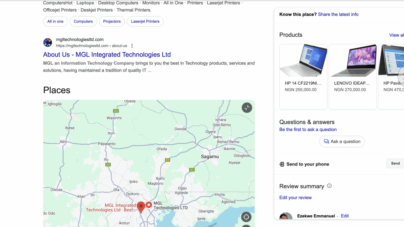Click the map's my-location crosshair icon
Viewport: 404px width, 227px height.
pyautogui.click(x=246, y=217)
